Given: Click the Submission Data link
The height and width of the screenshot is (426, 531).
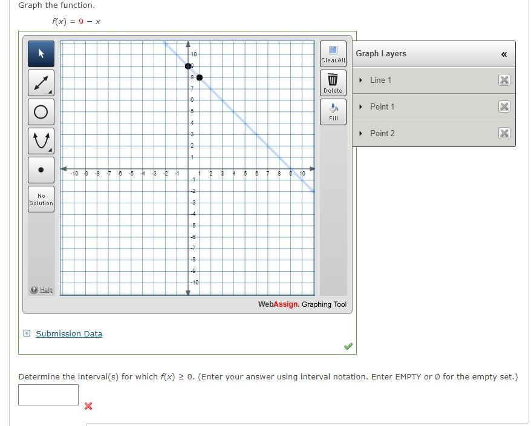Looking at the screenshot, I should [68, 333].
